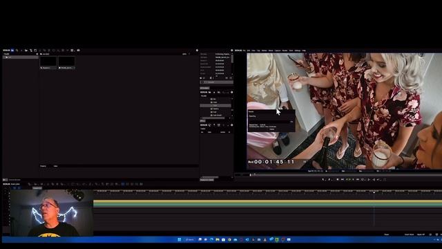Click the open-folder icon in the Bin toolbar
Screen dimensions: 442x249
[x=26, y=50]
